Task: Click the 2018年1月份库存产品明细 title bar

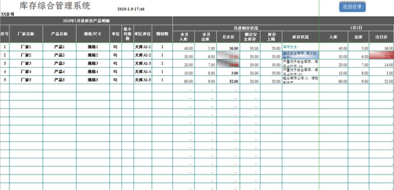Action: [x=86, y=21]
